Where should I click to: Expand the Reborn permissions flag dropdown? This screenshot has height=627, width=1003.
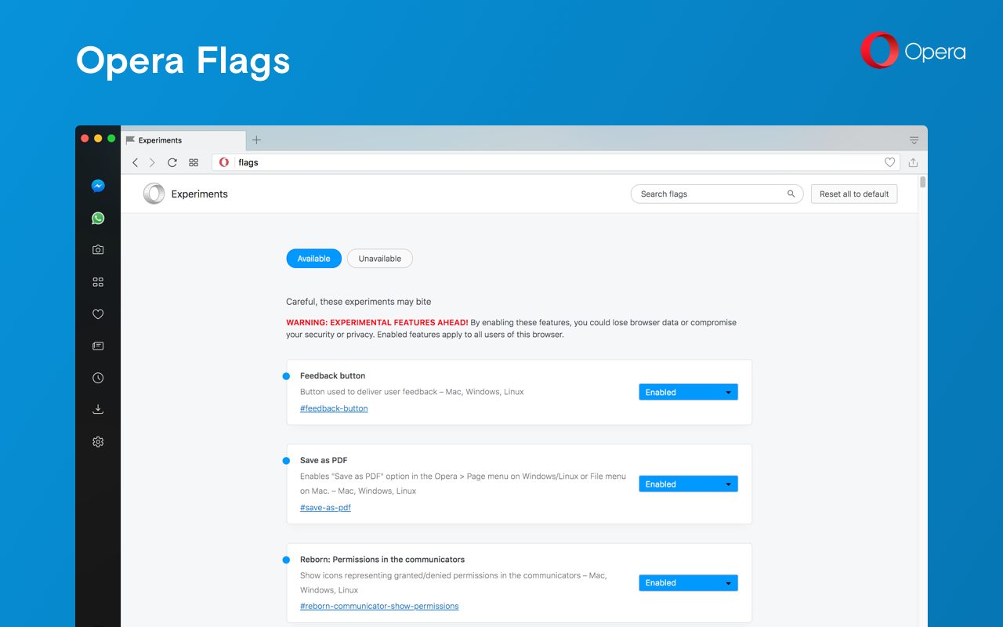(x=688, y=582)
